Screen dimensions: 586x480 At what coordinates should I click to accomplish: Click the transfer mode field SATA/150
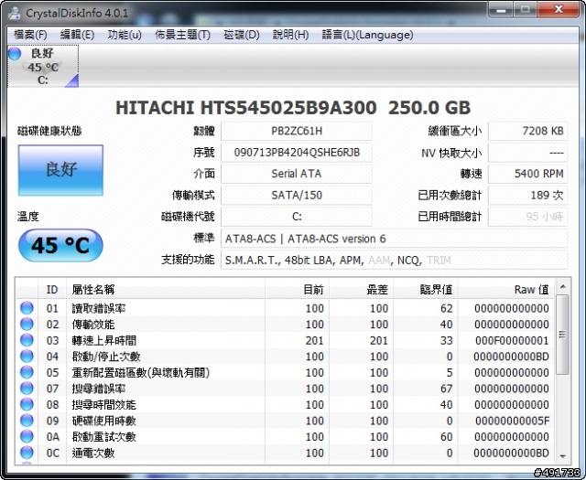click(297, 196)
